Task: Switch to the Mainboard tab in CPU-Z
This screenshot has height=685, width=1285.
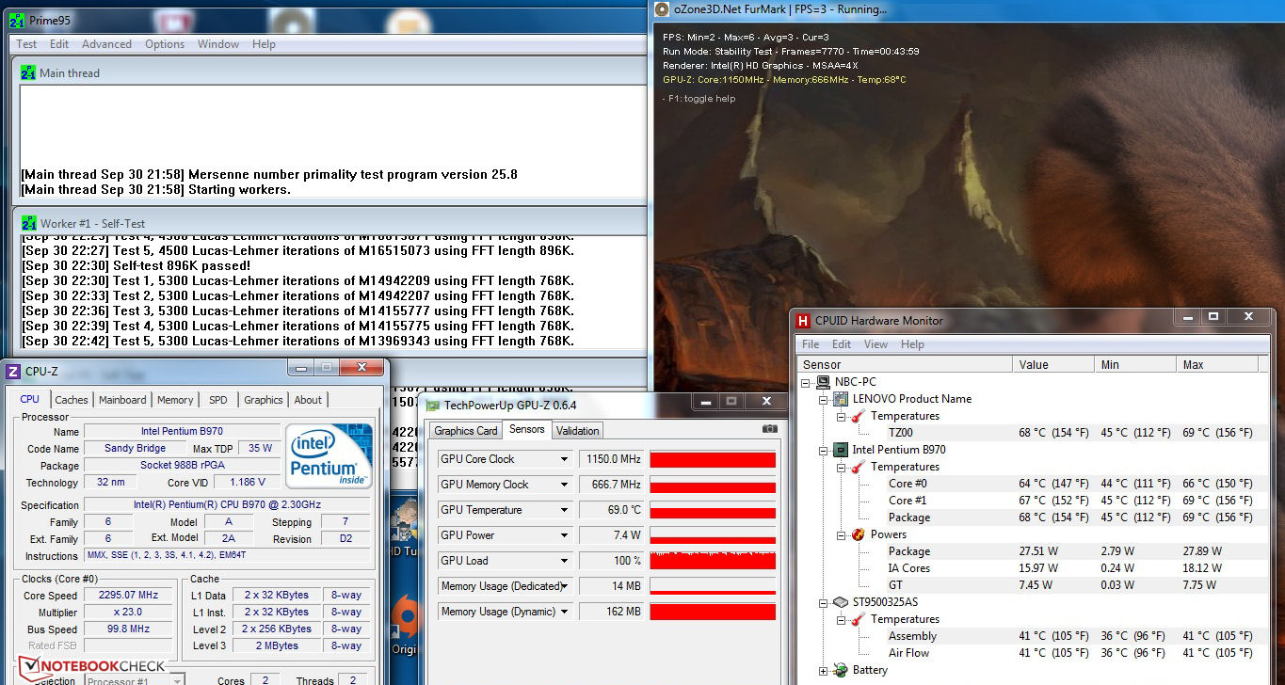Action: point(122,400)
